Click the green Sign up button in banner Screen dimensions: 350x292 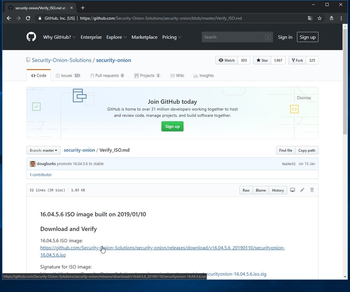(172, 127)
